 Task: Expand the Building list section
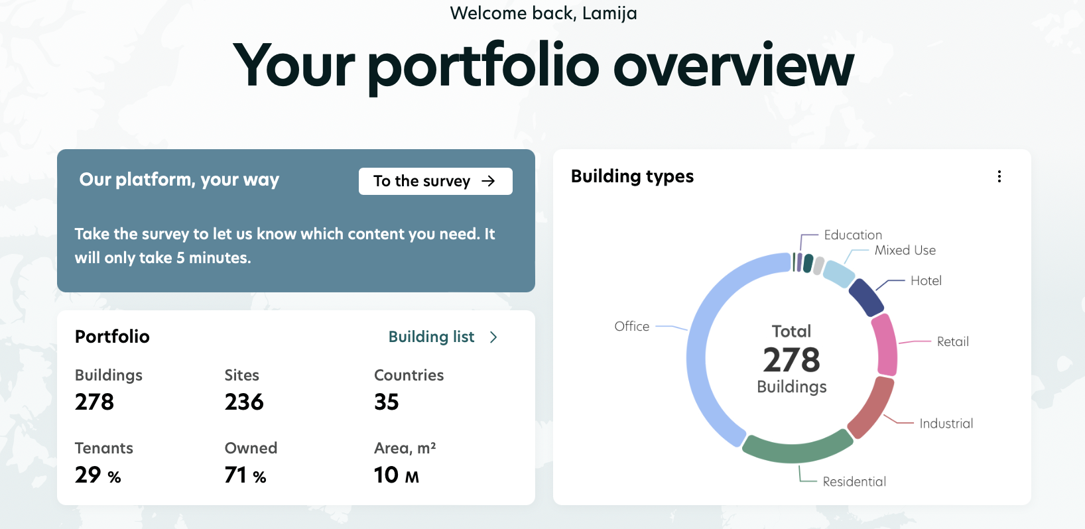(432, 337)
